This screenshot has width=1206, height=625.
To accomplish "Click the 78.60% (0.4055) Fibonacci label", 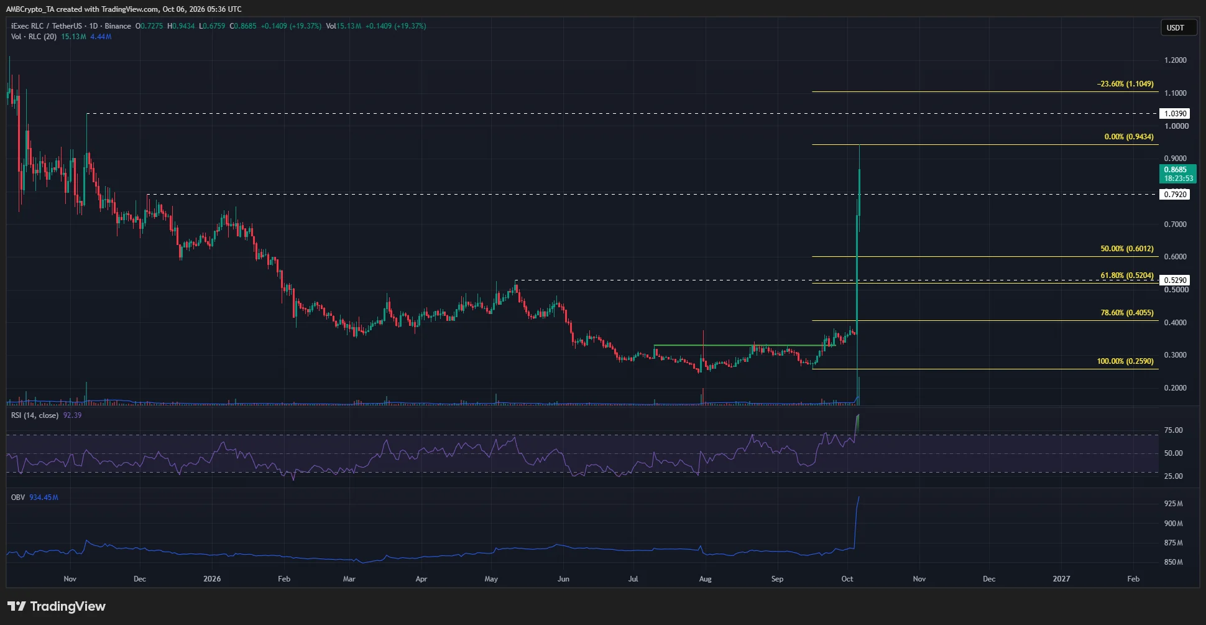I will coord(1126,313).
